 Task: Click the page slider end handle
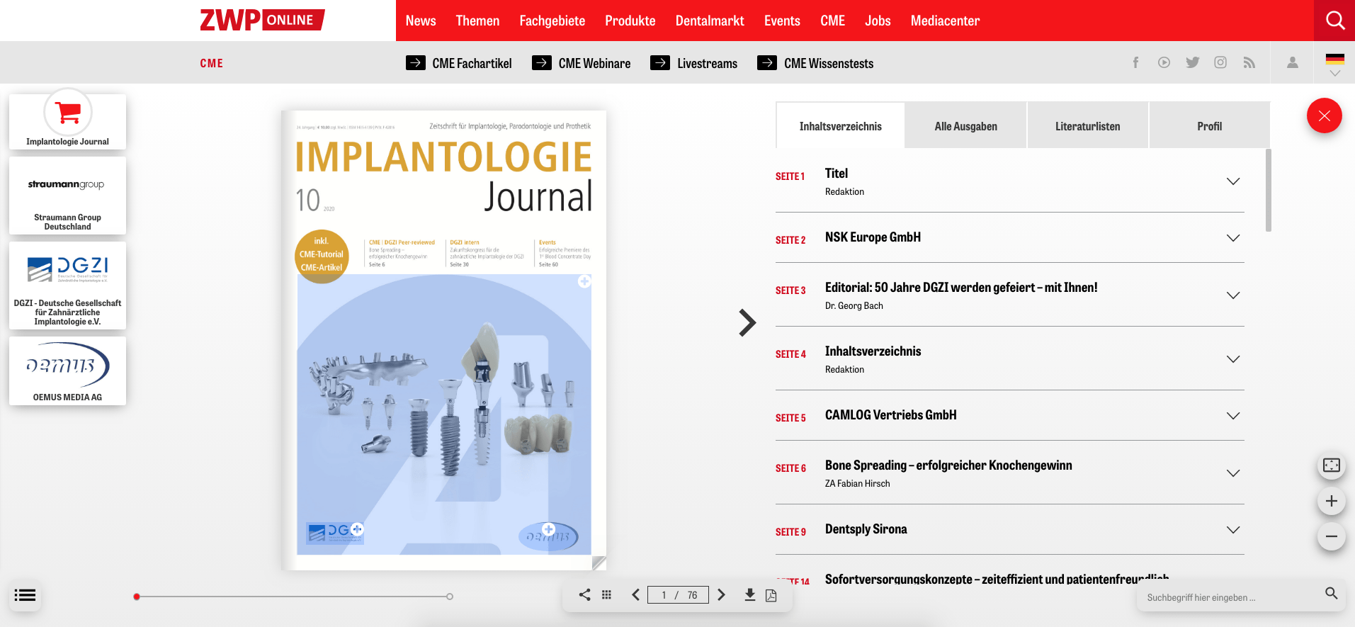point(450,597)
